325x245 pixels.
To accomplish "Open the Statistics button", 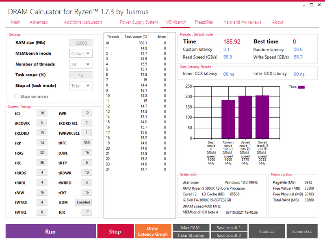I will click(x=267, y=231).
